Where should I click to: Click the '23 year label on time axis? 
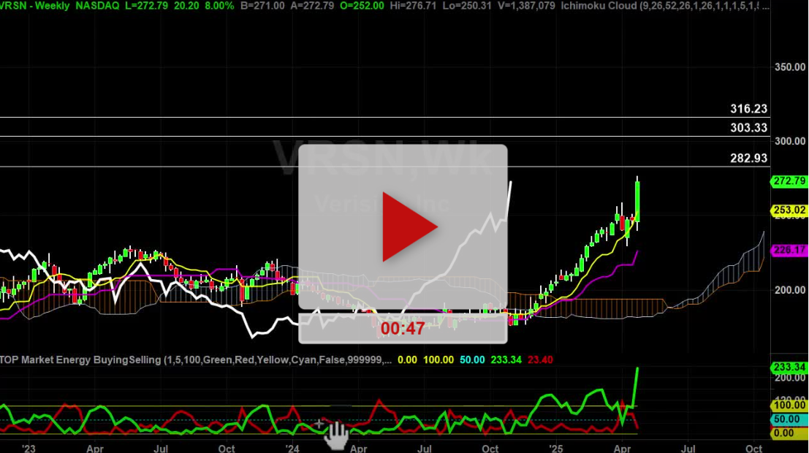point(29,449)
